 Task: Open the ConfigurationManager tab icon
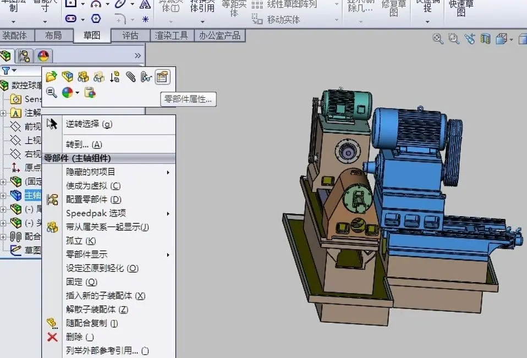(24, 56)
